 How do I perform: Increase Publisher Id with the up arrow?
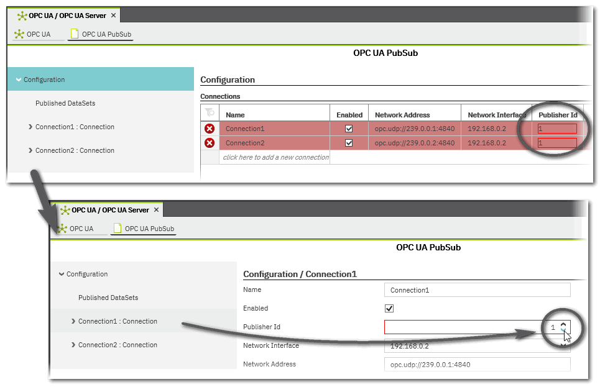click(x=563, y=324)
